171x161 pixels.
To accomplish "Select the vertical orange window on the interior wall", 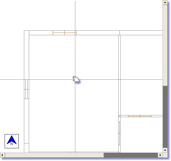I will [x=119, y=133].
